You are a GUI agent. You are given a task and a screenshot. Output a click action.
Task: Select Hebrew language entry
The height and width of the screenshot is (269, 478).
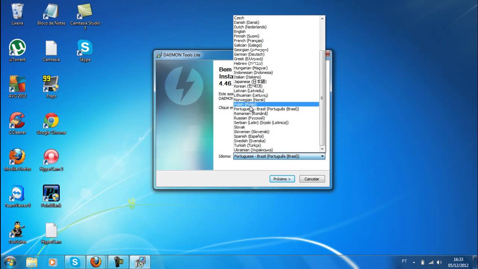[276, 64]
